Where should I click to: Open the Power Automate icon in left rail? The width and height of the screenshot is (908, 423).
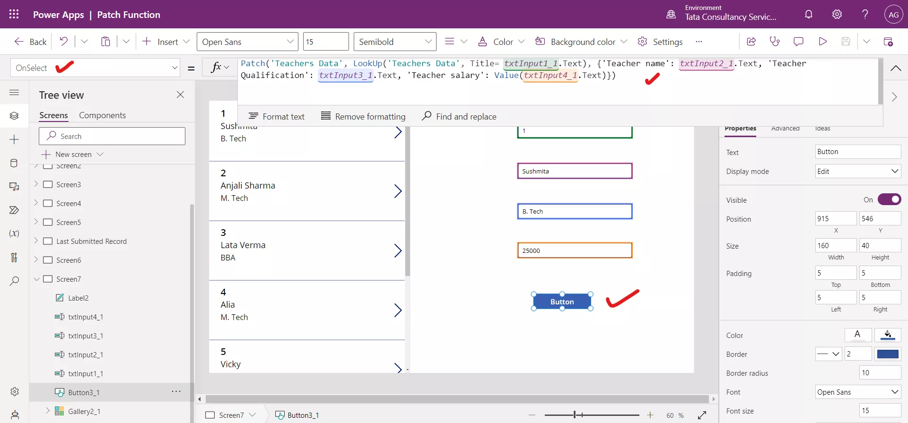[x=14, y=210]
